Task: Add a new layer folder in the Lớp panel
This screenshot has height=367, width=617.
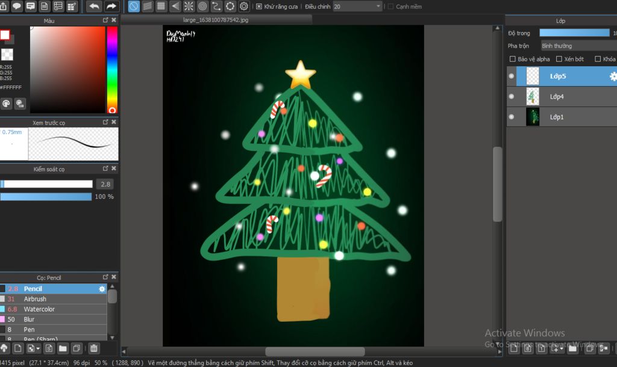Action: (x=572, y=348)
